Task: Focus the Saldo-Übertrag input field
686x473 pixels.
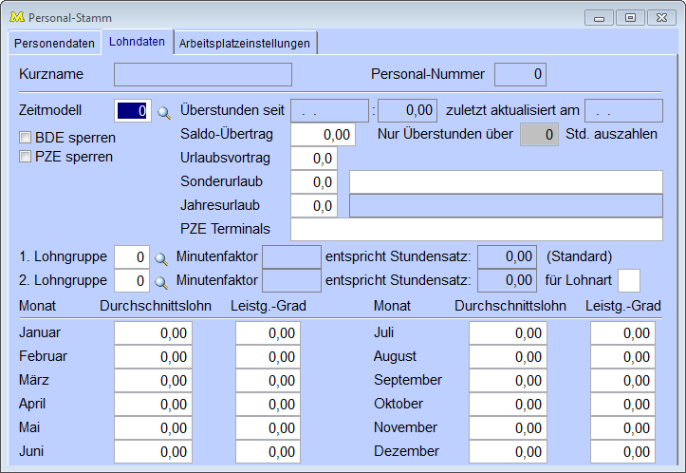Action: click(323, 135)
